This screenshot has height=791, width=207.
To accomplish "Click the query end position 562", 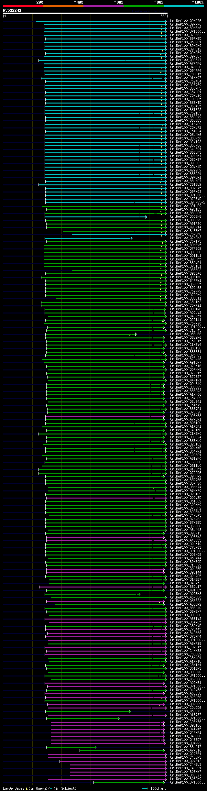I will coord(163,16).
